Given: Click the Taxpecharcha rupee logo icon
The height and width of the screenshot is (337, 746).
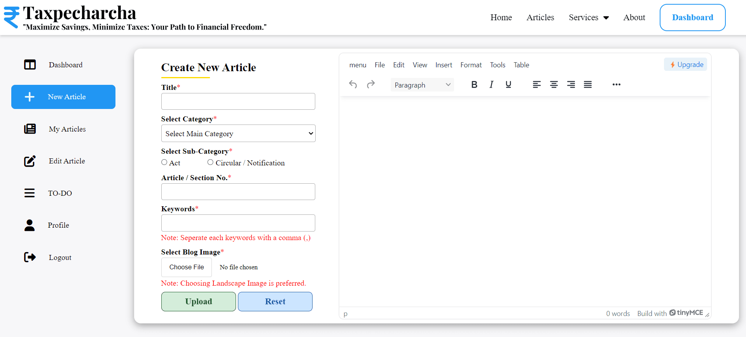Looking at the screenshot, I should coord(12,18).
